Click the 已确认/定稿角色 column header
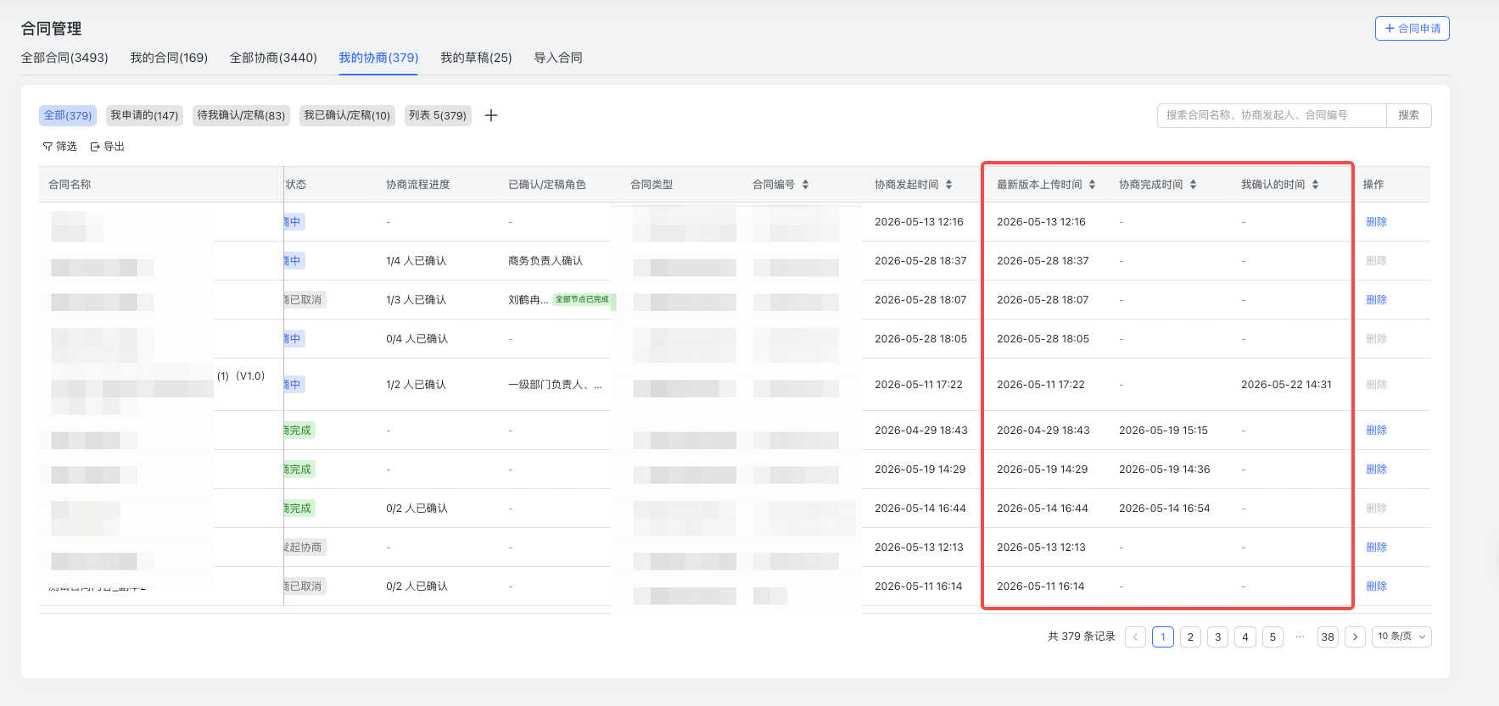The width and height of the screenshot is (1499, 706). [x=547, y=184]
